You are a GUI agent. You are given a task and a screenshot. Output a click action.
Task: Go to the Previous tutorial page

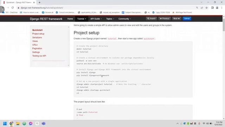coord(165,19)
